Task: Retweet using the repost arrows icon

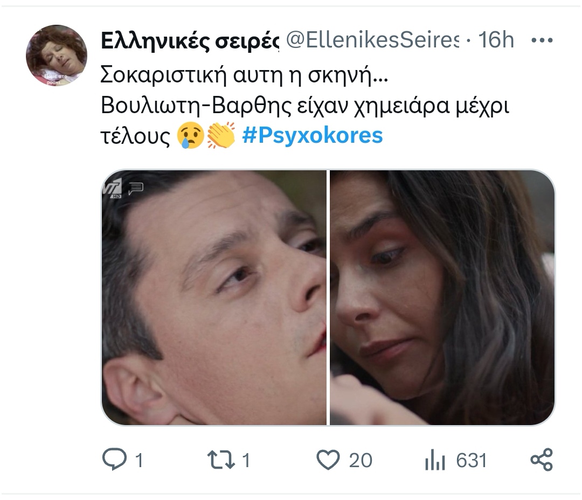Action: [x=221, y=460]
